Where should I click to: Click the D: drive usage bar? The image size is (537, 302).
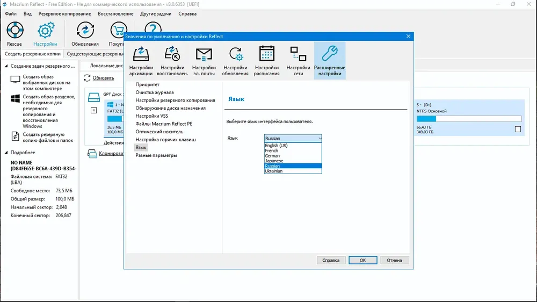click(x=469, y=119)
